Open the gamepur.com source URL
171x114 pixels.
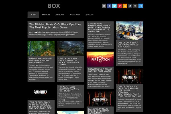pyautogui.click(x=54, y=34)
